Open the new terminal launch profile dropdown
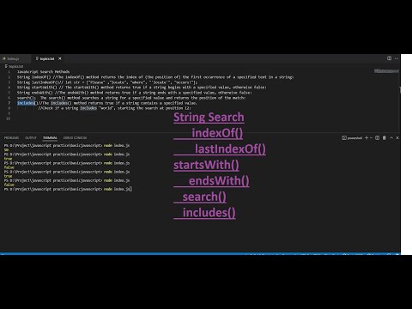 tap(371, 138)
